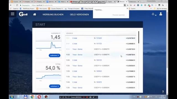Click the taskbar clock
The height and width of the screenshot is (99, 177).
162,97
